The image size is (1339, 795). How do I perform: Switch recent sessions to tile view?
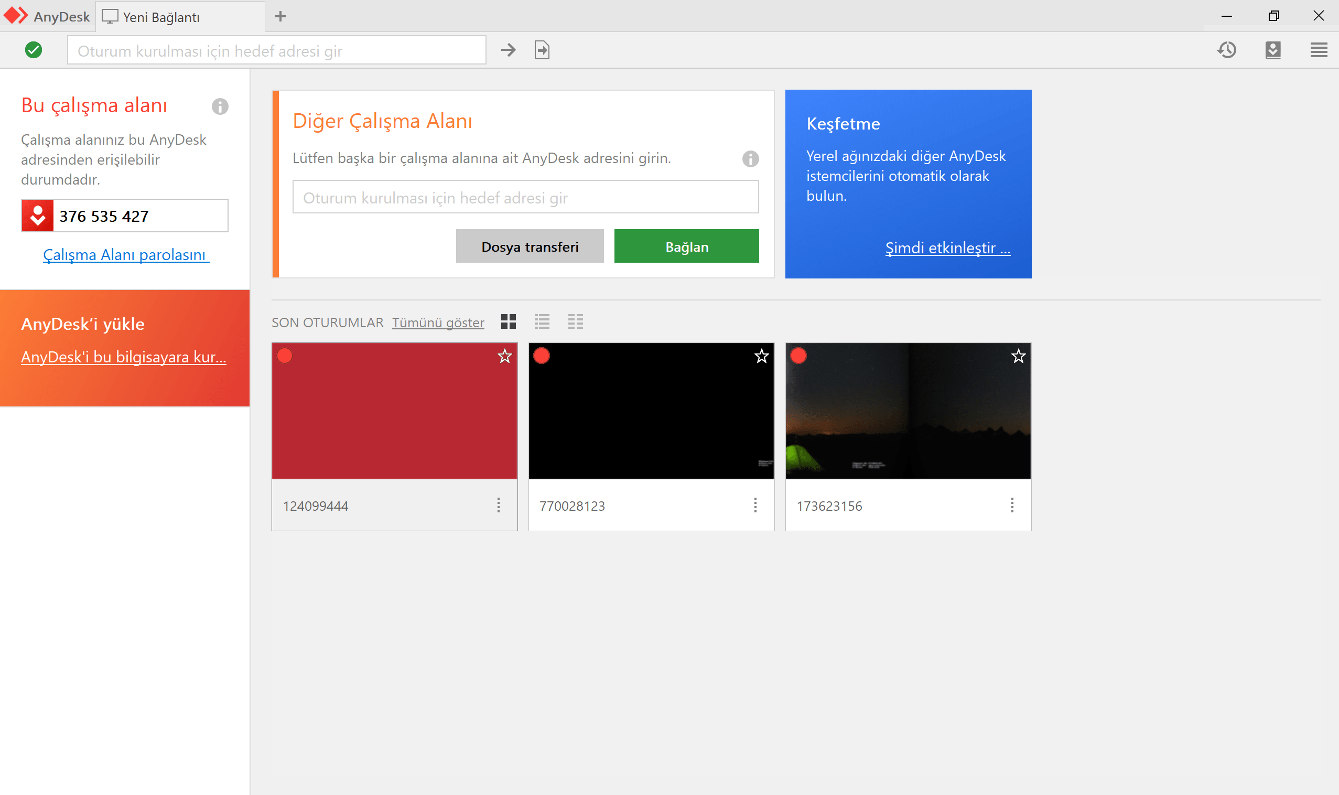(x=508, y=321)
